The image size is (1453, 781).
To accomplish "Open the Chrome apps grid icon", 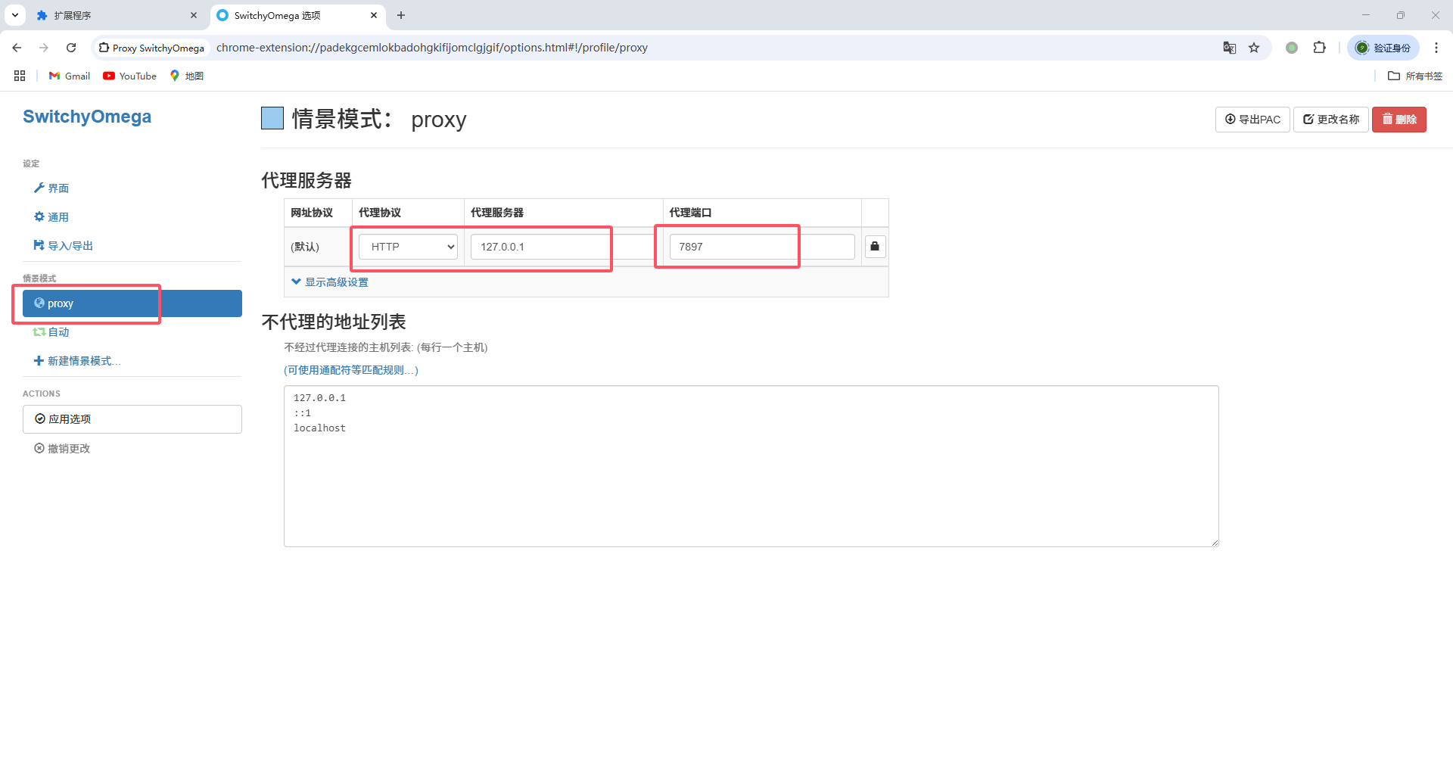I will click(20, 76).
